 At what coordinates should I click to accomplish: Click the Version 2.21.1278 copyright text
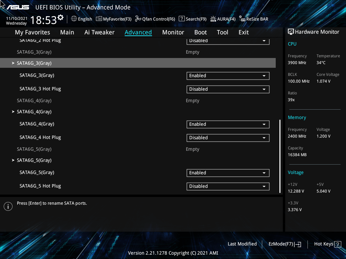[173, 253]
